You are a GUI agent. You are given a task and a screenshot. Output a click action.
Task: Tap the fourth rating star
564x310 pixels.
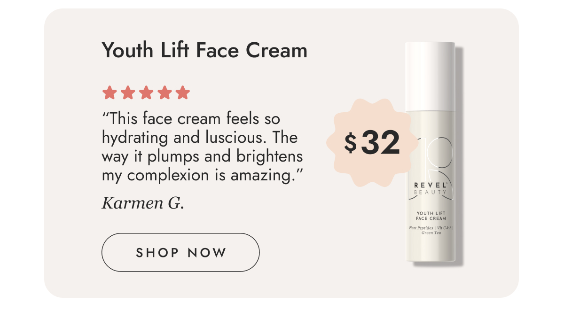(x=164, y=93)
